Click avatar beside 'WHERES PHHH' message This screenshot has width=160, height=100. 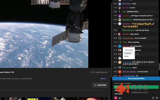(120, 12)
